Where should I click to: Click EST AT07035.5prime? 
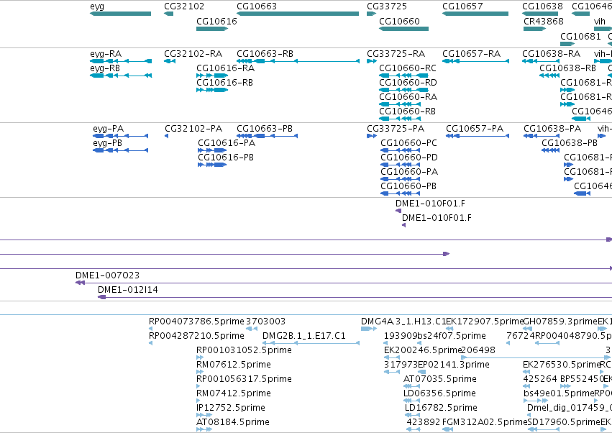pos(440,379)
